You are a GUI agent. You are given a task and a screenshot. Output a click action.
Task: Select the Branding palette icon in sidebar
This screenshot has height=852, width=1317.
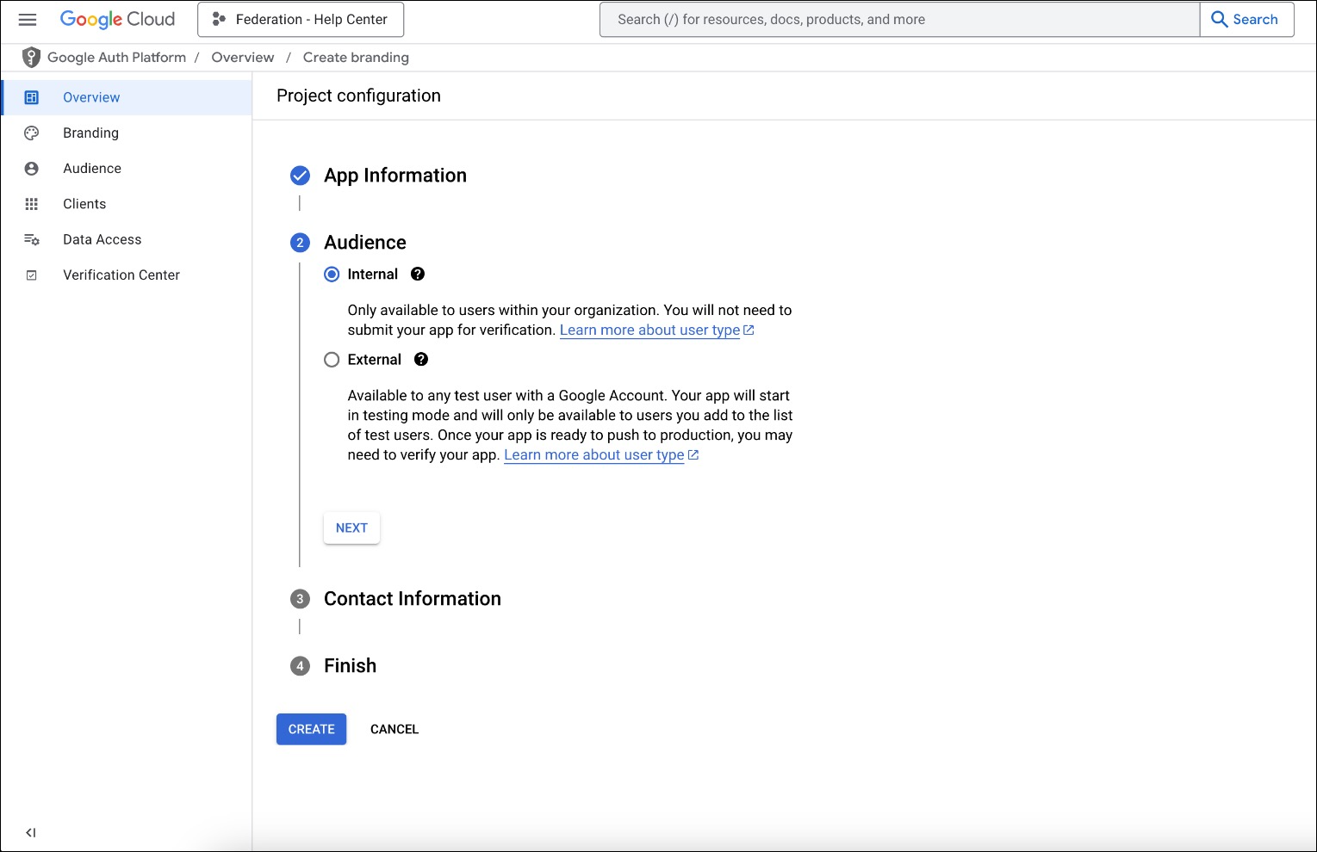pos(31,133)
